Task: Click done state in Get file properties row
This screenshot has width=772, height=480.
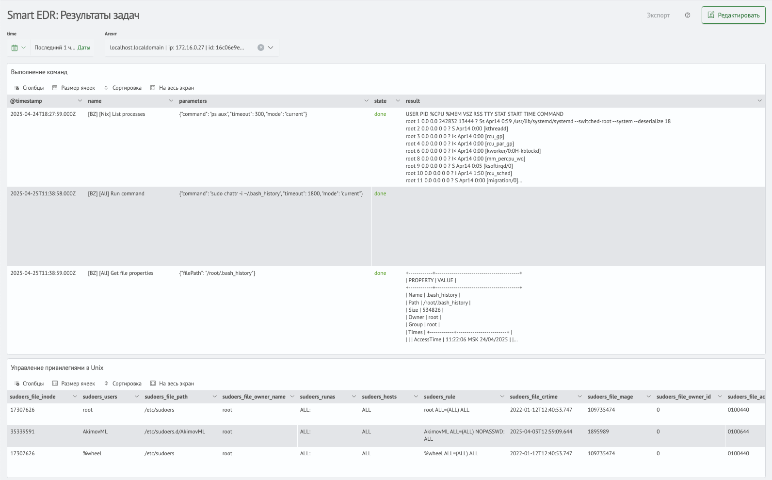Action: point(380,273)
